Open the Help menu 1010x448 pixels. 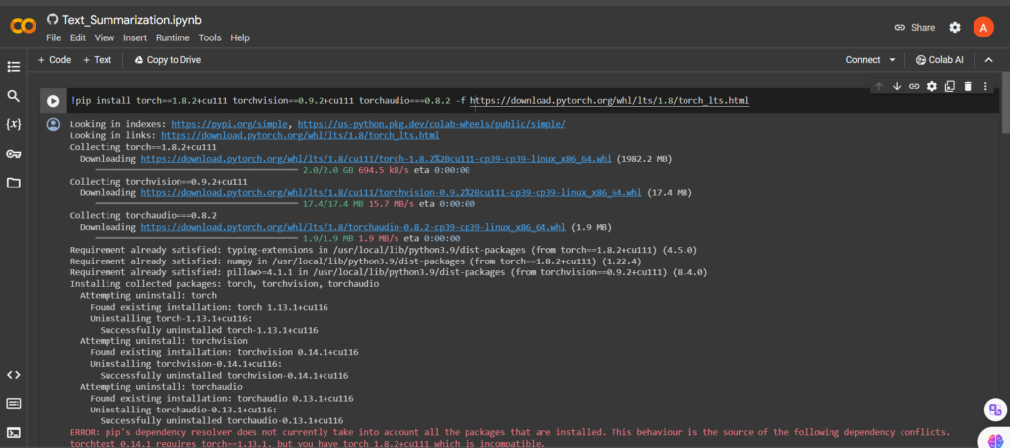click(x=240, y=38)
